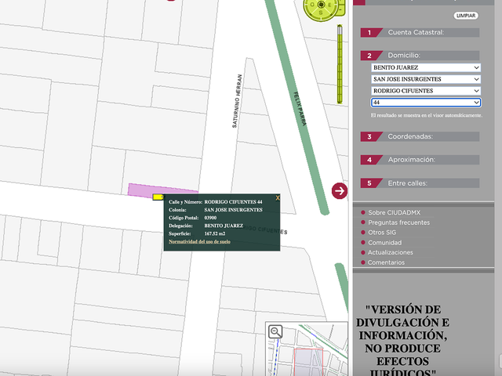
Task: Expand section 1 Cuenta Catastral
Action: (420, 33)
